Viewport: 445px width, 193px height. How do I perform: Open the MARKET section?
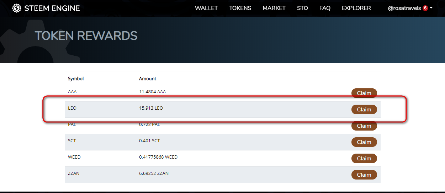(274, 8)
